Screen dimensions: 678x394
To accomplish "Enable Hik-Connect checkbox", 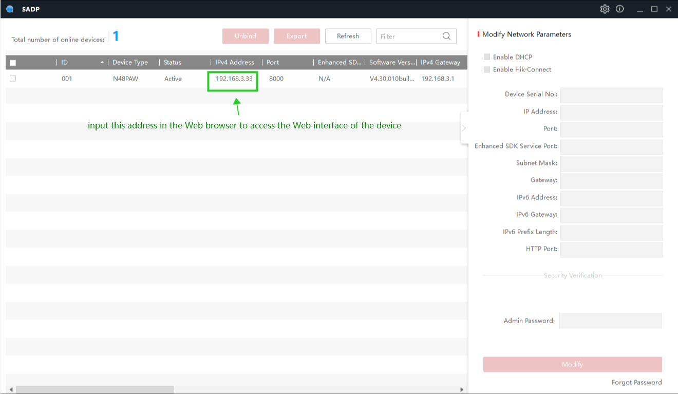I will 487,69.
